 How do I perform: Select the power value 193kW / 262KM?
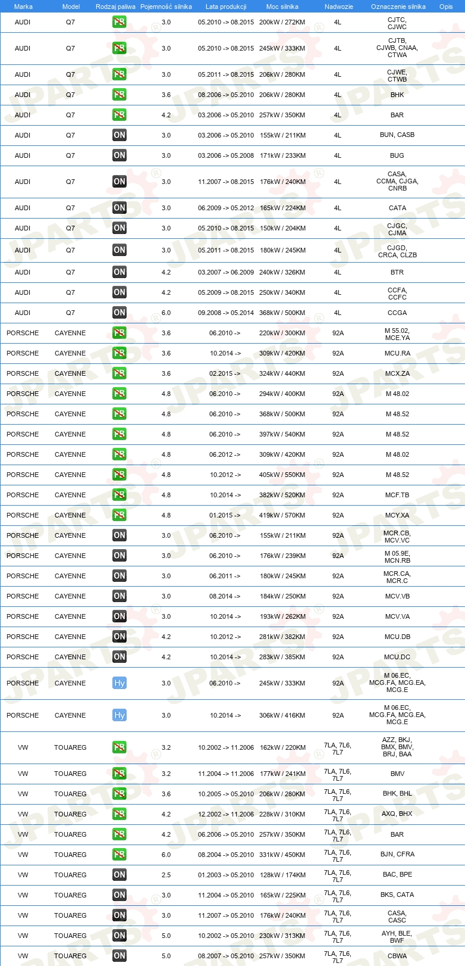(282, 616)
